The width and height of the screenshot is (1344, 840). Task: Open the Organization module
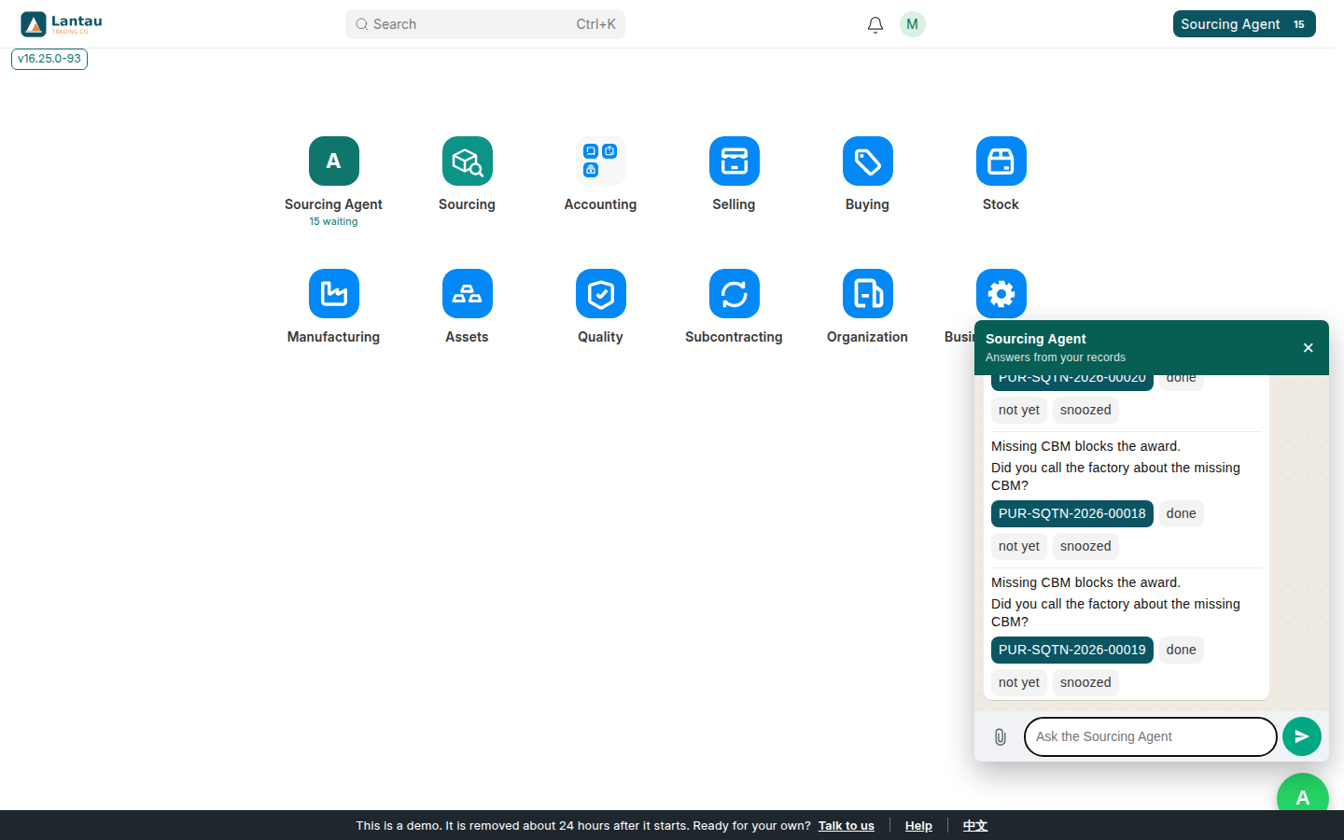point(867,294)
